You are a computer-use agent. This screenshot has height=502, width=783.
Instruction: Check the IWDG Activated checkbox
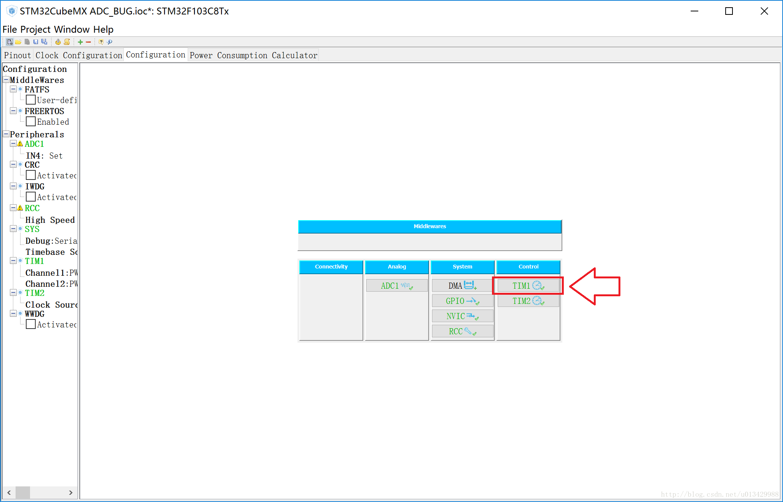click(31, 197)
